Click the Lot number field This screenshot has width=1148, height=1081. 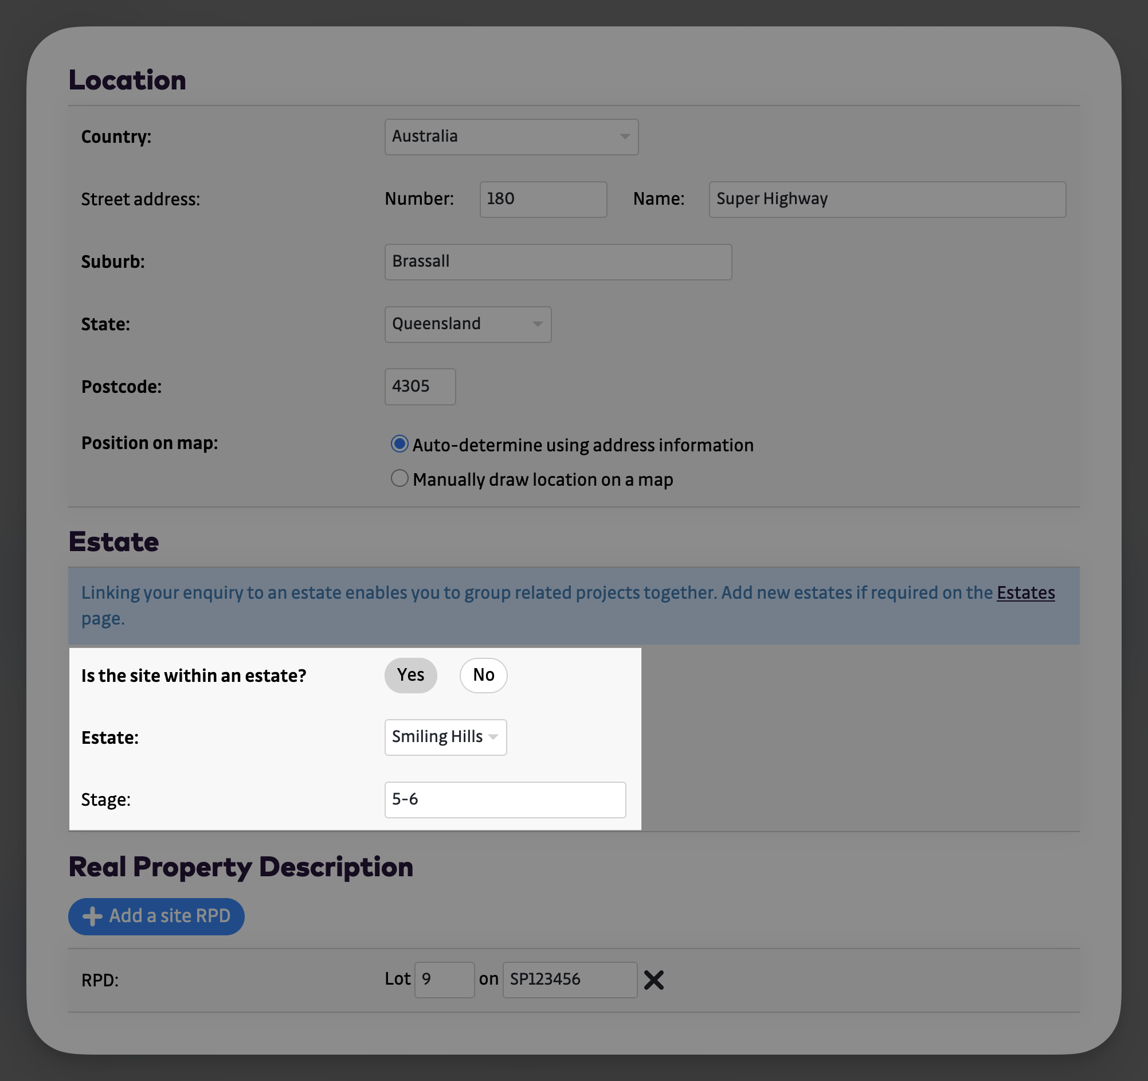point(444,980)
